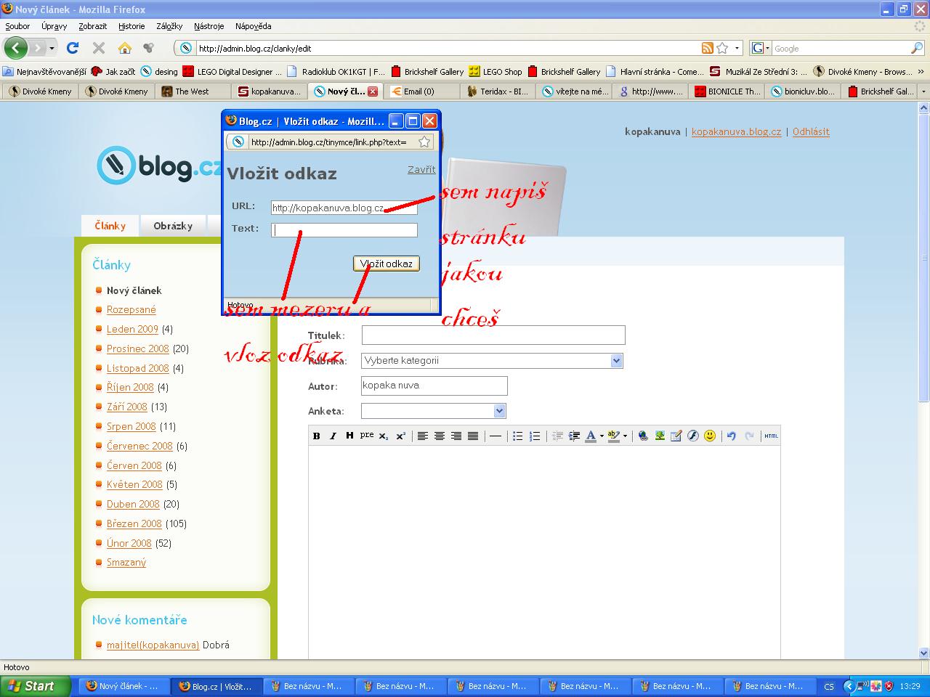Click the insert image icon
The image size is (930, 697).
click(x=660, y=436)
